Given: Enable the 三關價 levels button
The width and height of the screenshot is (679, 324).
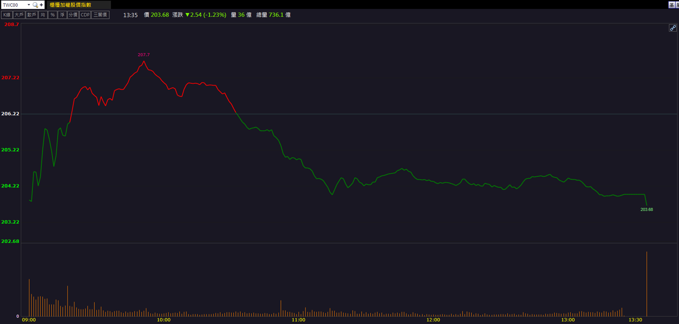Looking at the screenshot, I should point(100,15).
